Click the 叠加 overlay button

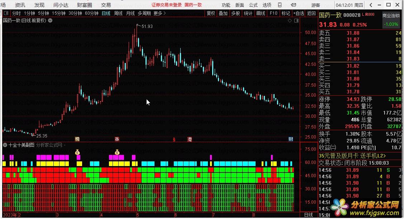pos(223,13)
